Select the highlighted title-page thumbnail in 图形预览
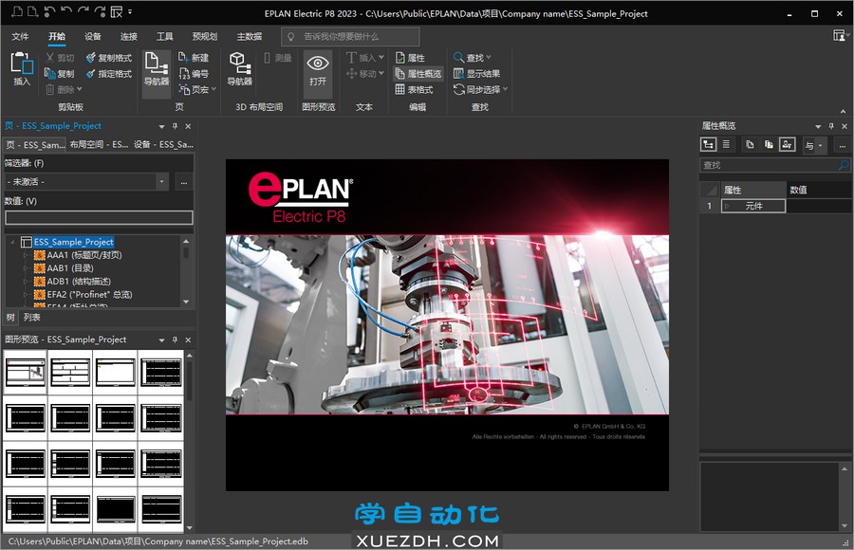Screen dimensions: 854x550 coord(25,373)
